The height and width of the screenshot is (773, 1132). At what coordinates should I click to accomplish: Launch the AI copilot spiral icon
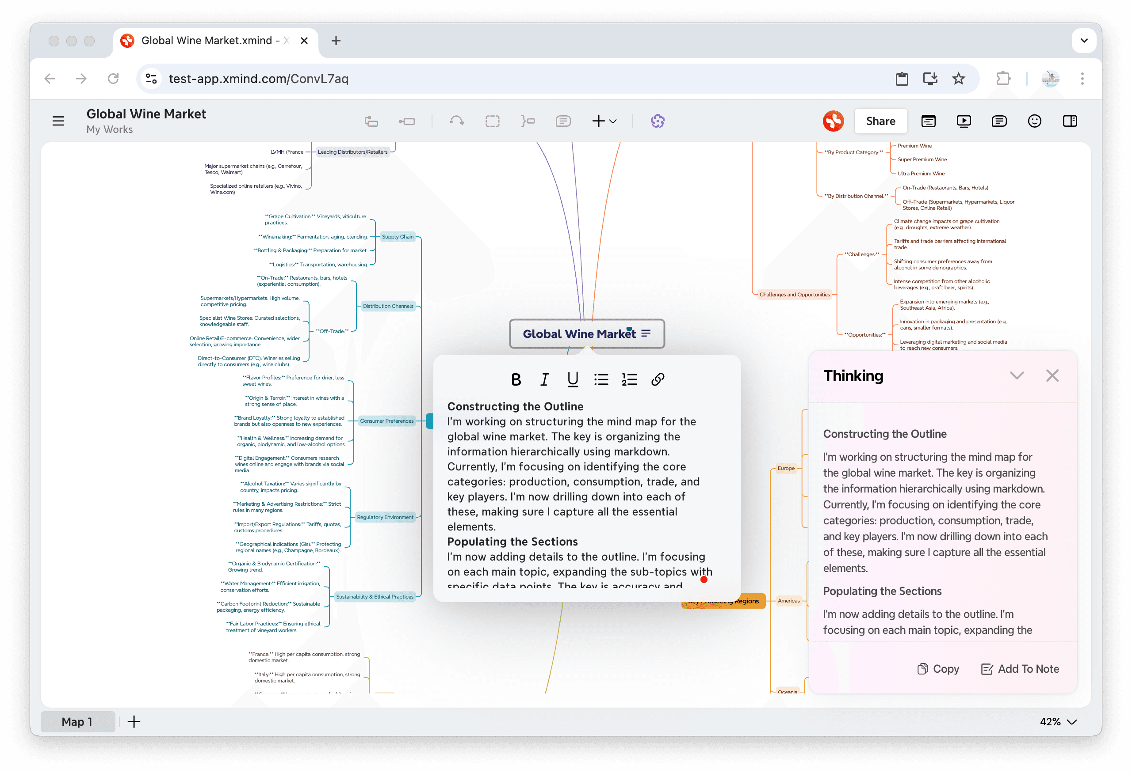658,121
